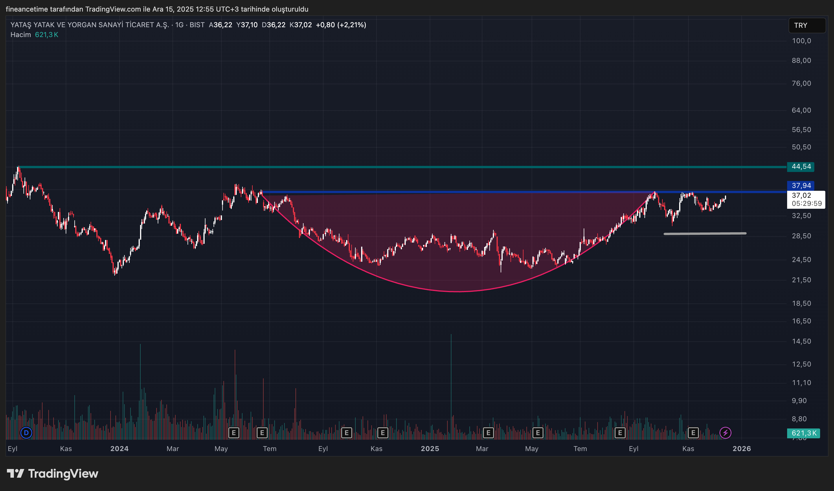Screen dimensions: 834x491
Task: Select the Hacim volume indicator legend
Action: pyautogui.click(x=21, y=35)
